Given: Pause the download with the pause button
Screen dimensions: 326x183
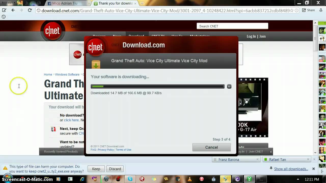Looking at the screenshot, I should pos(229,86).
